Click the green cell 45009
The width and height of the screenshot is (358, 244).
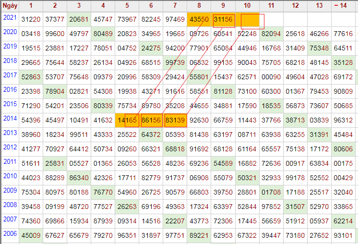31,235
